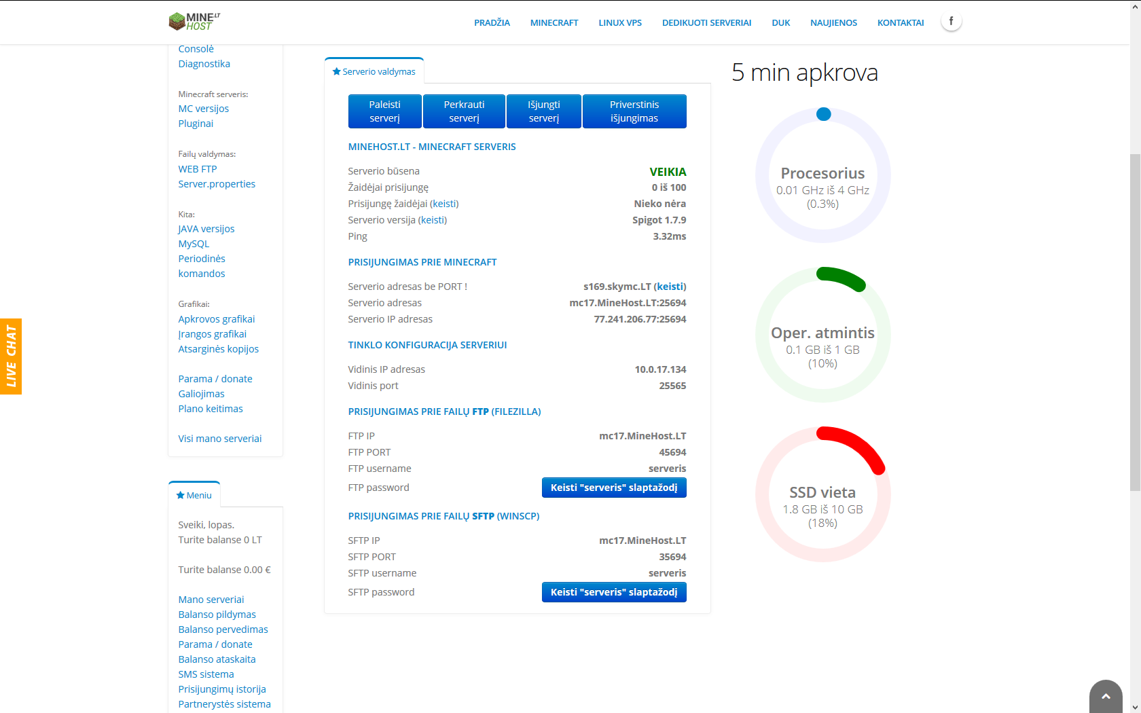Click internal IP 10.0.17.134
1141x713 pixels.
coord(660,369)
